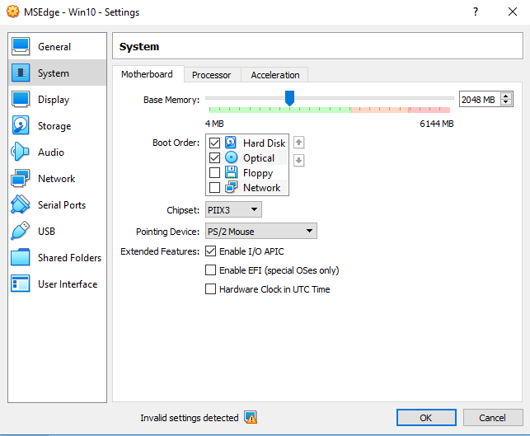
Task: Click the Audio speaker icon in sidebar
Action: pyautogui.click(x=20, y=152)
